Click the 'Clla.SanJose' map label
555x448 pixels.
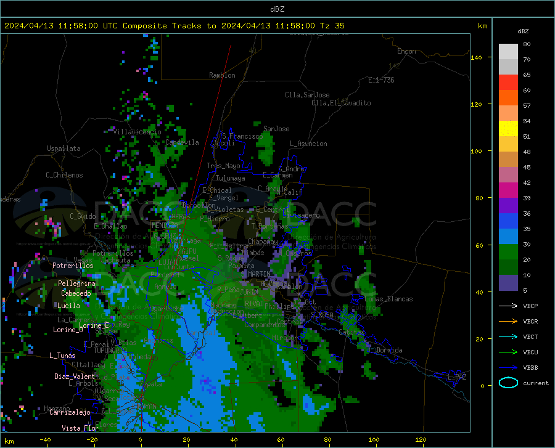307,95
